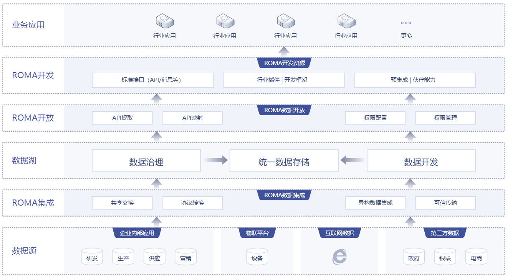This screenshot has height=278, width=508.
Task: Click the 数据湖 layer label
Action: [x=24, y=160]
